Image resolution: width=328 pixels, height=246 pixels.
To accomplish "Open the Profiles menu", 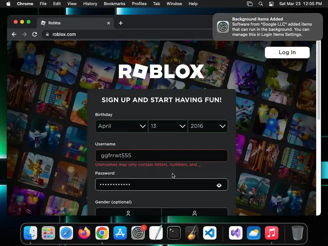I will [x=139, y=4].
